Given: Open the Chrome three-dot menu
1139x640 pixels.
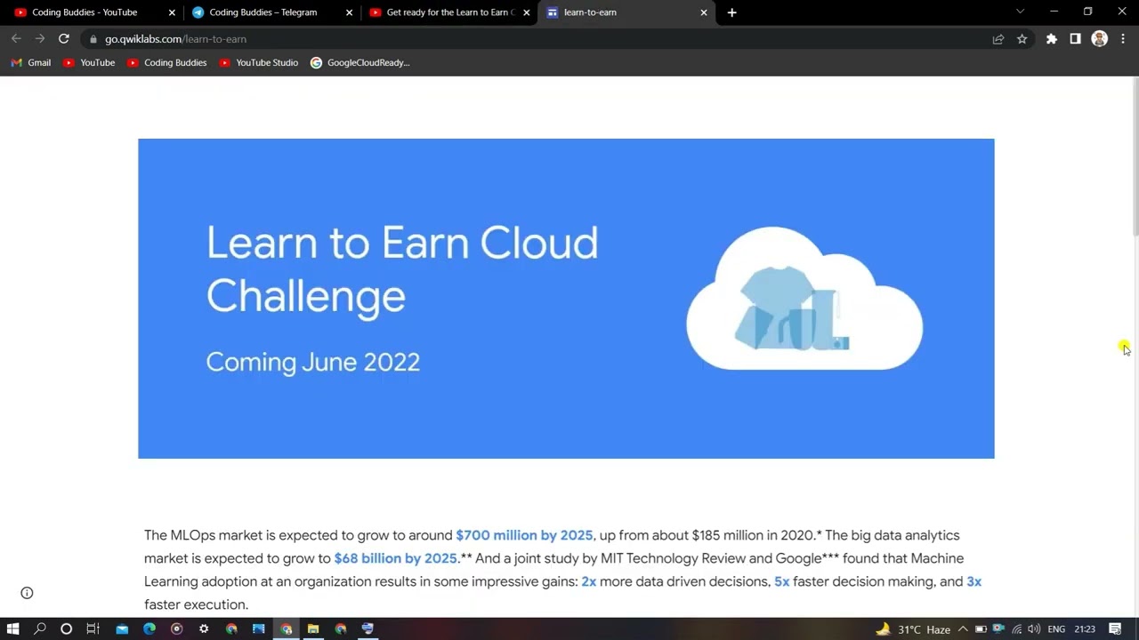Looking at the screenshot, I should [x=1123, y=39].
